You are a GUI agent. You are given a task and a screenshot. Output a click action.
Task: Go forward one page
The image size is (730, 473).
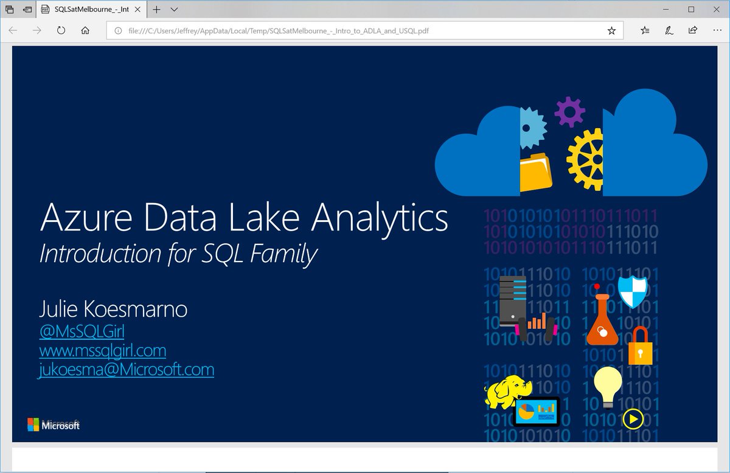36,30
